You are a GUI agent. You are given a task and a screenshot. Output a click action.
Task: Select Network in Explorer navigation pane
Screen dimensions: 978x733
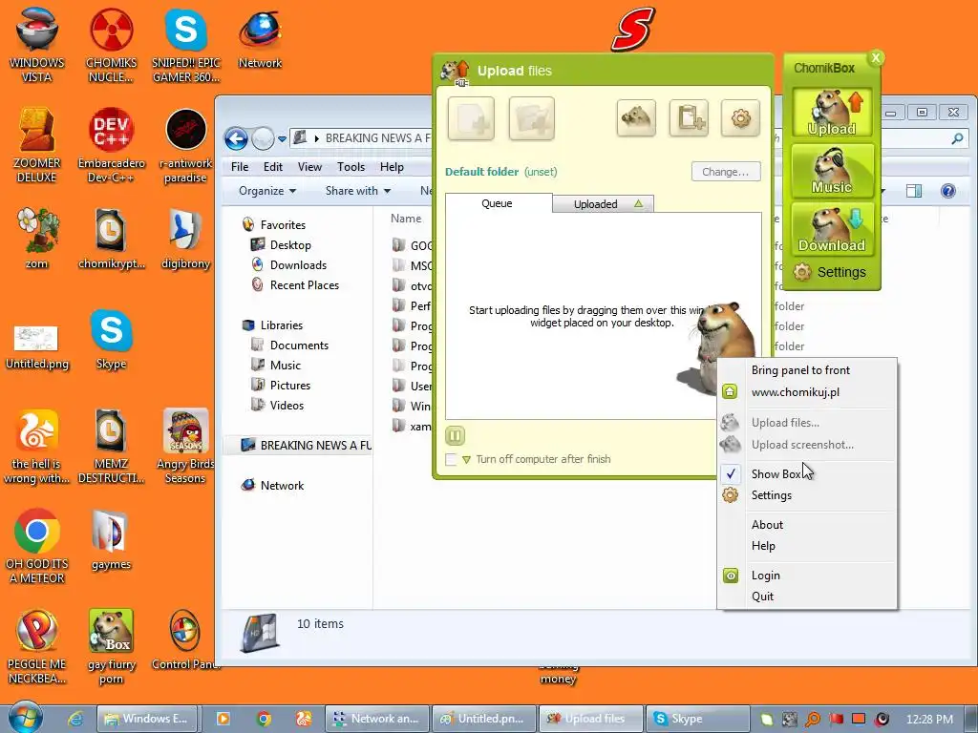(x=282, y=486)
